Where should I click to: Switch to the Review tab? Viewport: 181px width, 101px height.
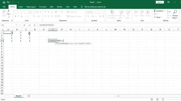click(x=60, y=7)
